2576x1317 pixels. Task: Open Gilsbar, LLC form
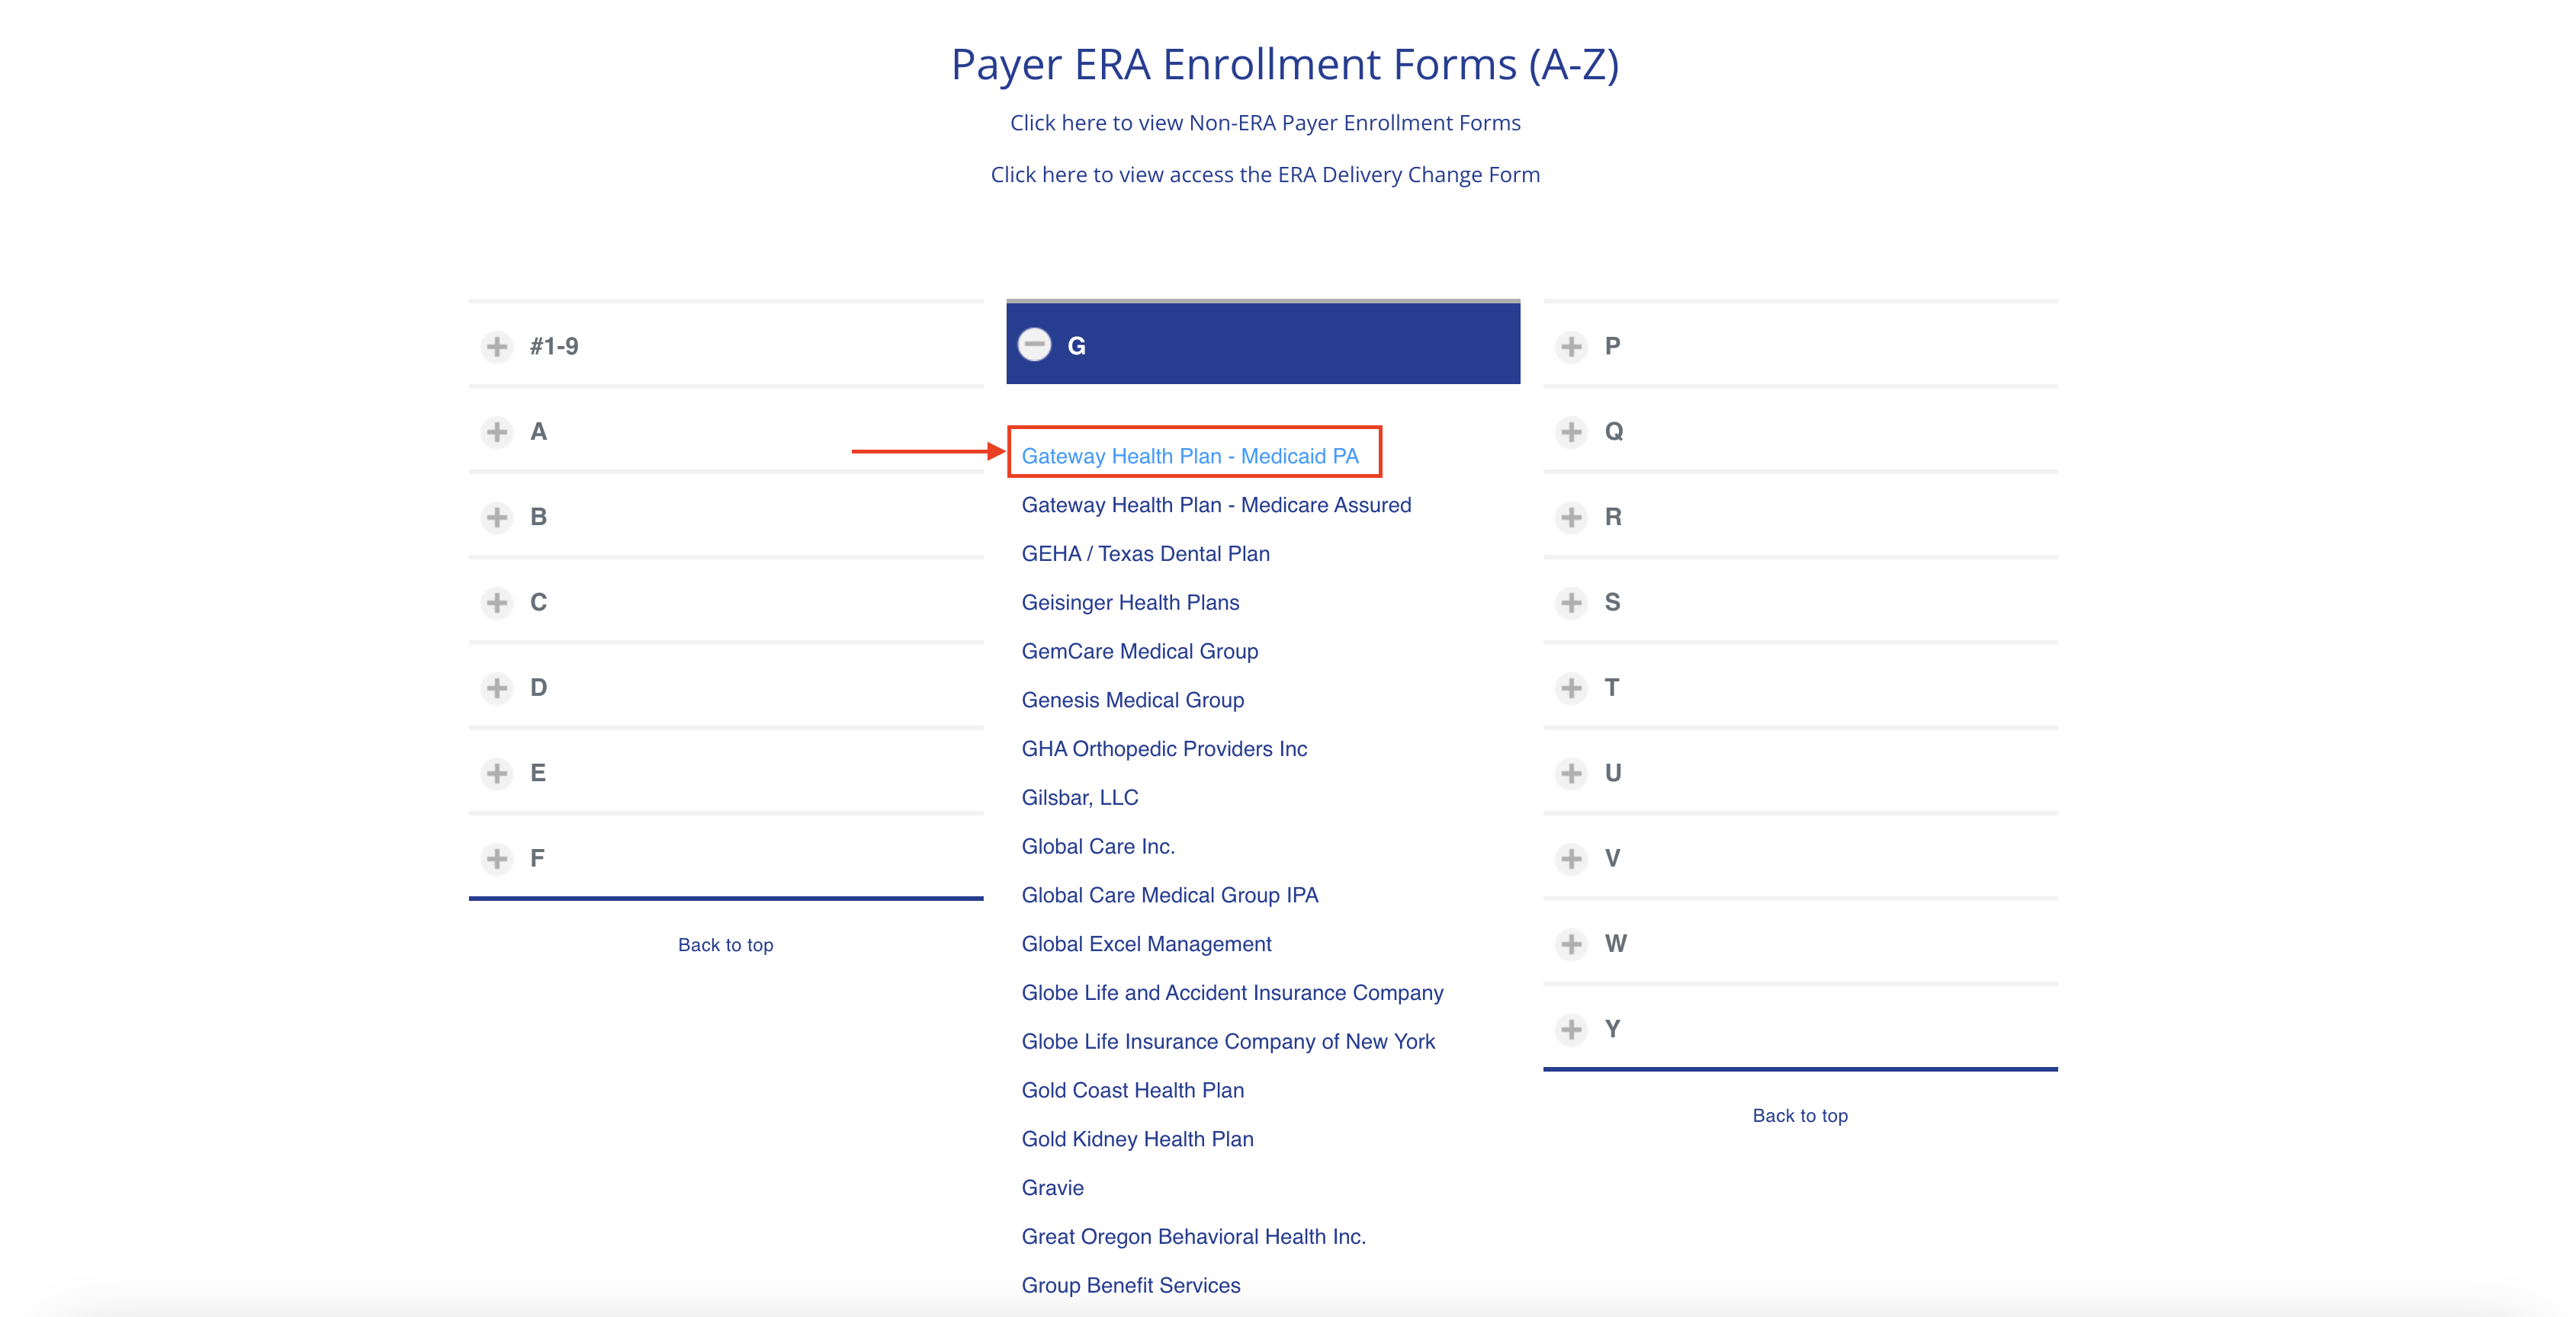[x=1079, y=799]
